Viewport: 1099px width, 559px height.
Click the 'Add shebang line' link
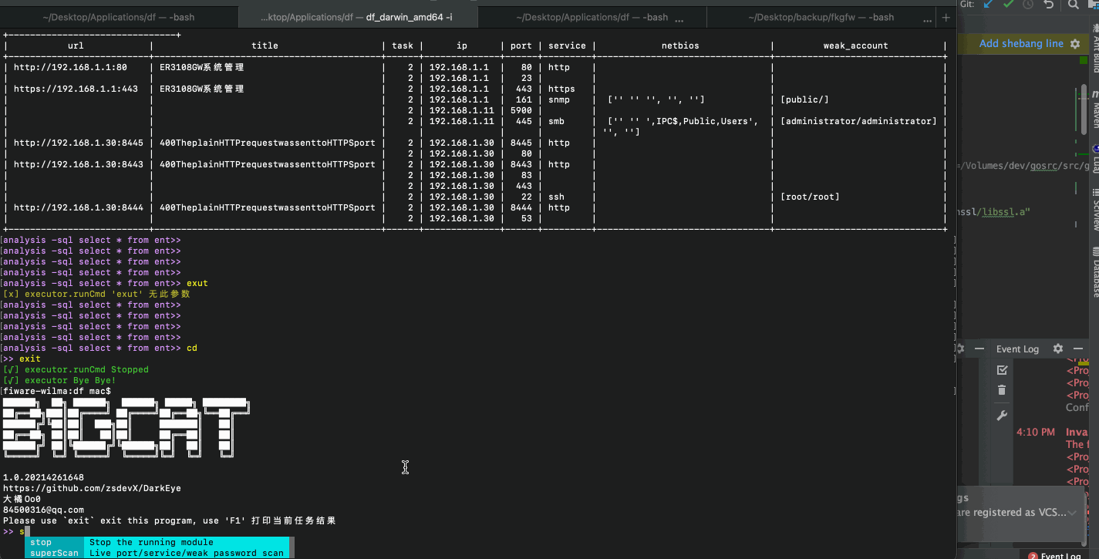click(x=1021, y=44)
